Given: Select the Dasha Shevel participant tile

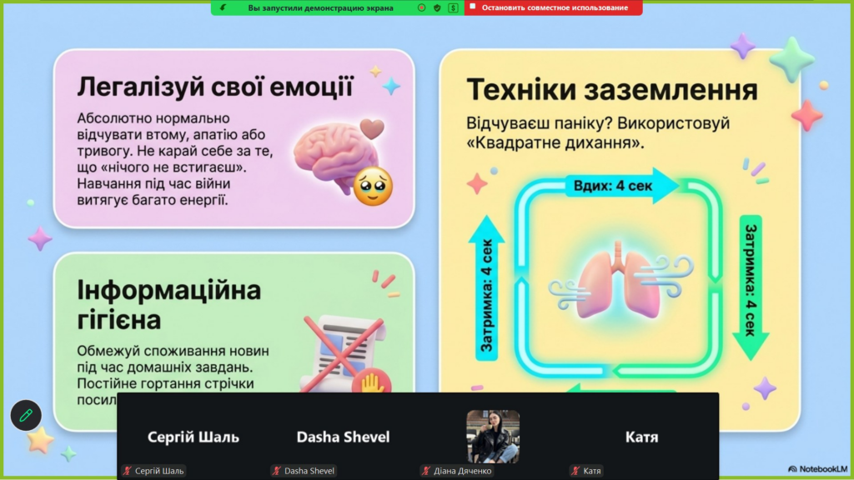Looking at the screenshot, I should [343, 437].
